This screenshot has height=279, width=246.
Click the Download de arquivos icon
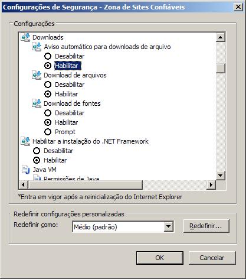(x=37, y=75)
